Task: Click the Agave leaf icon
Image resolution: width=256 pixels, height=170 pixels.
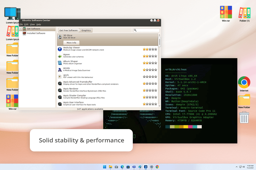Action: [60, 56]
